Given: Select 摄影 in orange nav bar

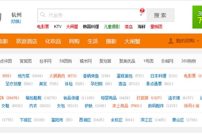Looking at the screenshot, I should [x=111, y=41].
